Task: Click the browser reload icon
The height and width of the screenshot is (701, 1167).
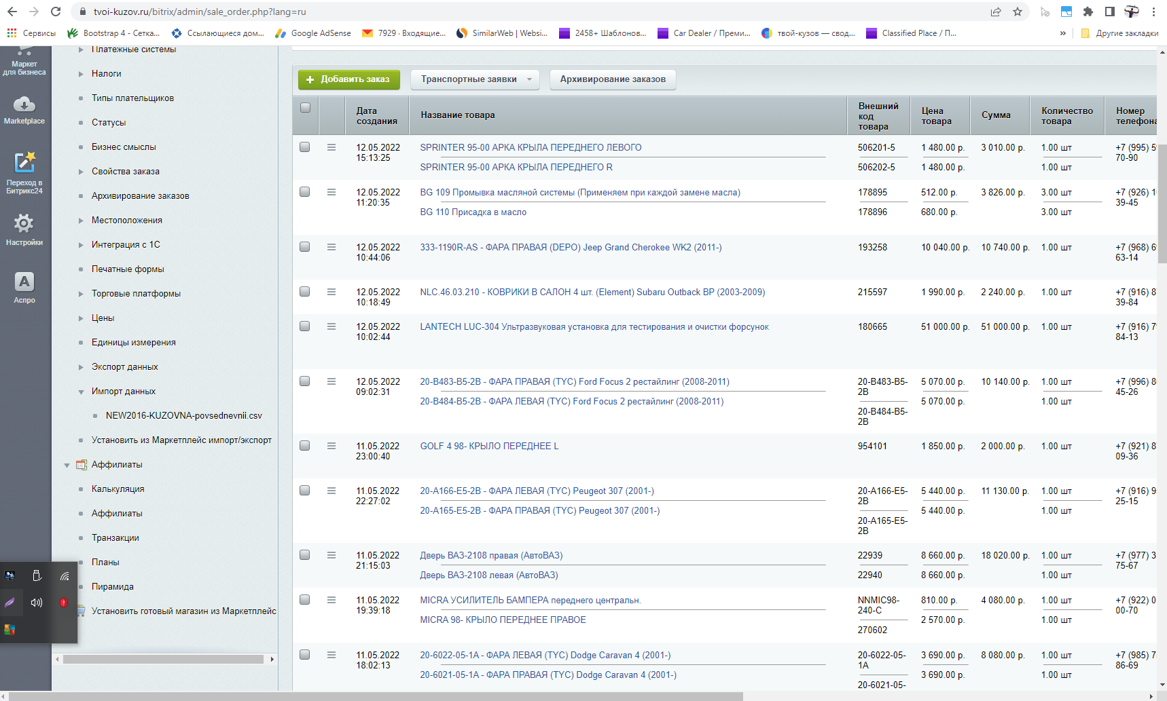Action: pyautogui.click(x=56, y=12)
